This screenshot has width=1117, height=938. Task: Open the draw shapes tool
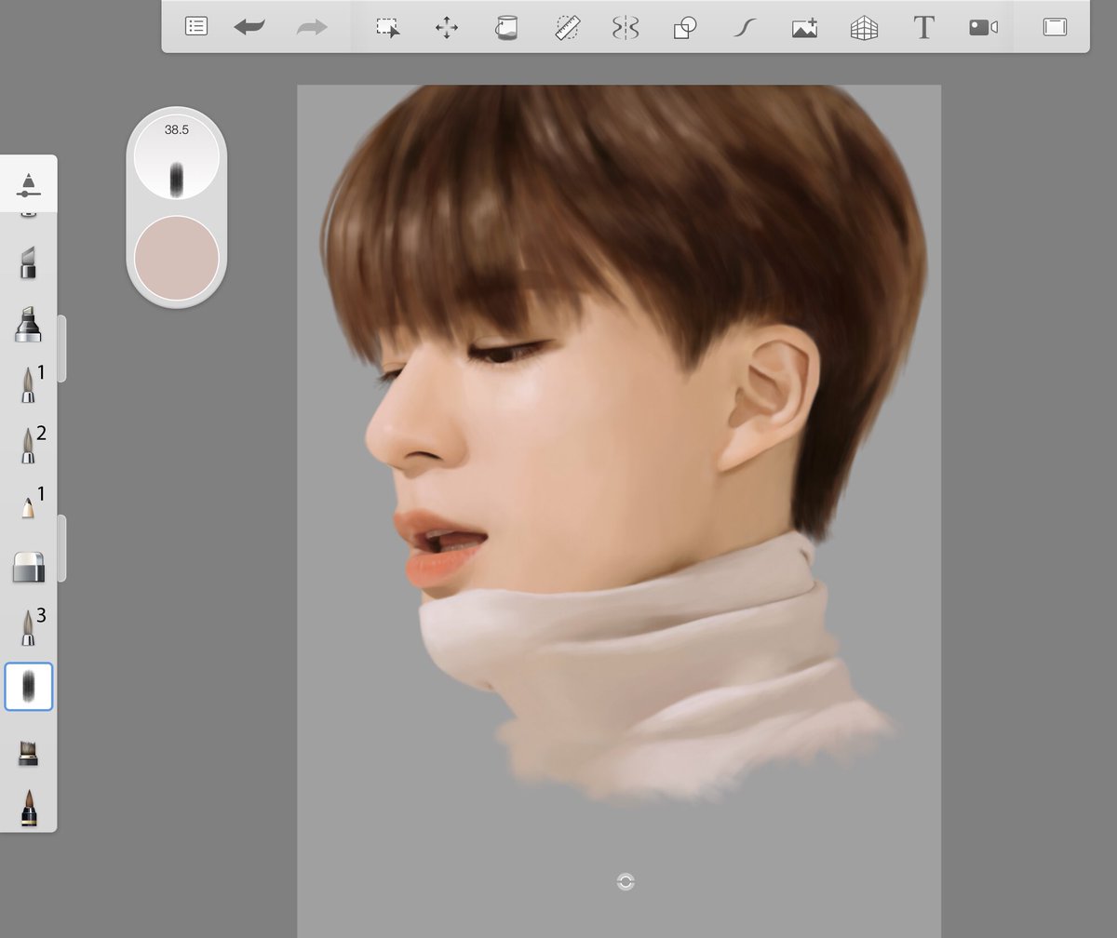[x=685, y=28]
